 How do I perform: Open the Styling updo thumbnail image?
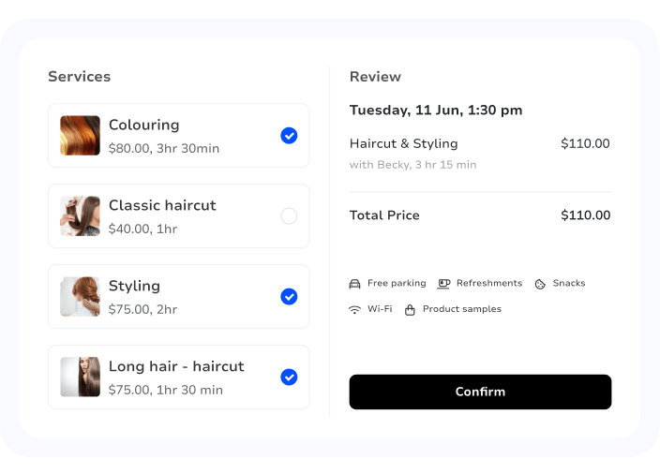[x=80, y=297]
